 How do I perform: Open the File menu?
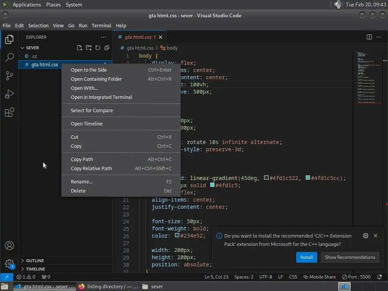tap(6, 25)
